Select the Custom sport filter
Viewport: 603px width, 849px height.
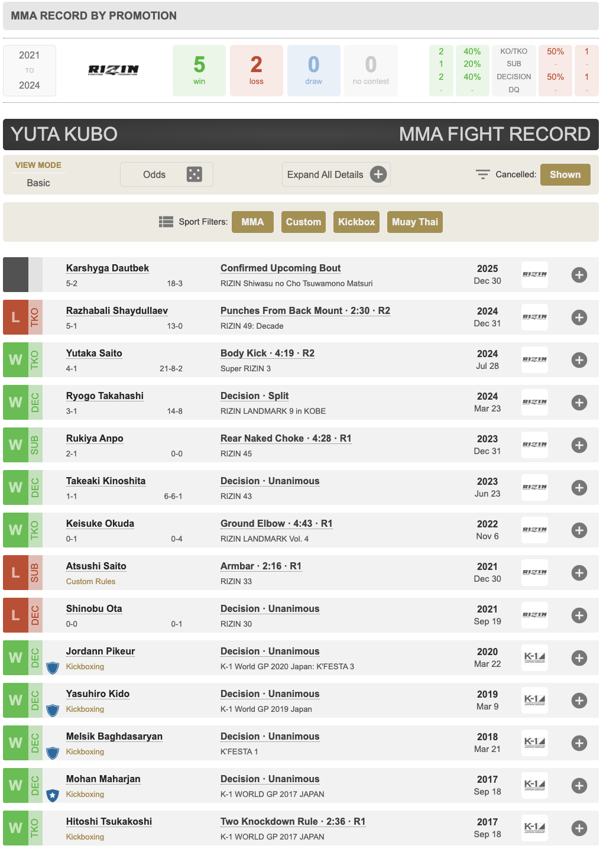click(x=303, y=222)
